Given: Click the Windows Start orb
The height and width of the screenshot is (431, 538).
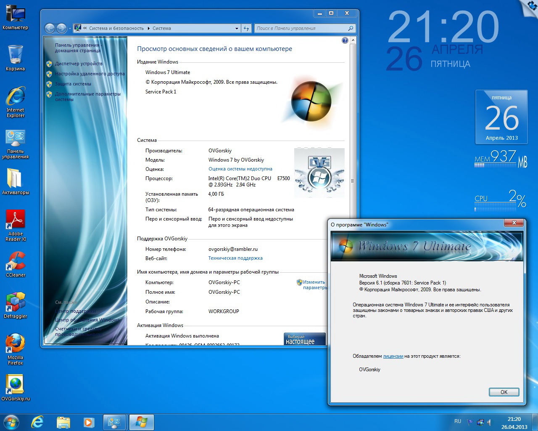Looking at the screenshot, I should [x=11, y=422].
